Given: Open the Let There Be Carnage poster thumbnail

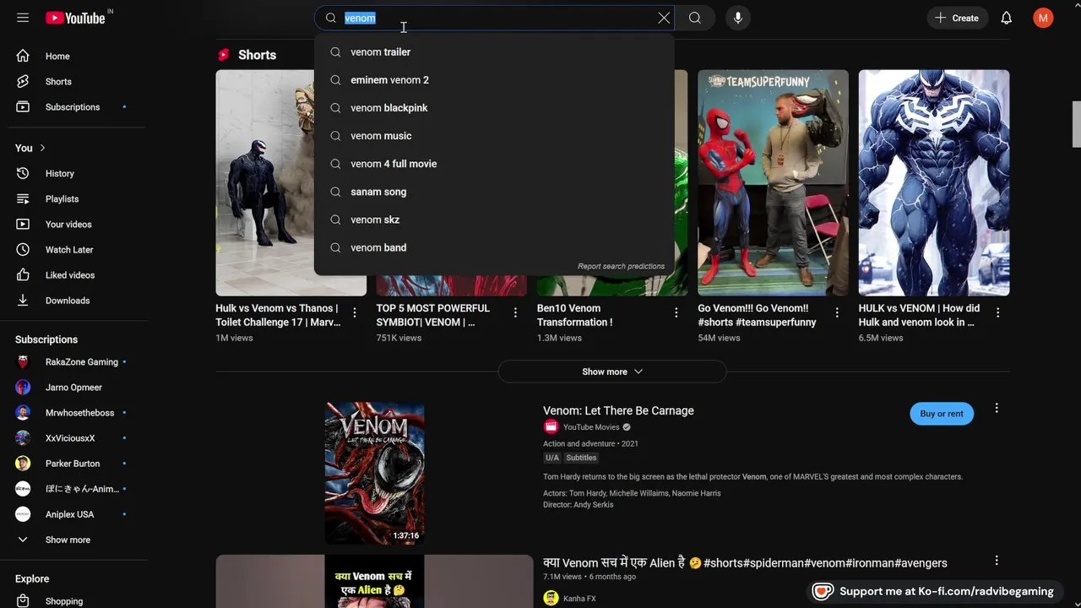Looking at the screenshot, I should click(x=374, y=473).
